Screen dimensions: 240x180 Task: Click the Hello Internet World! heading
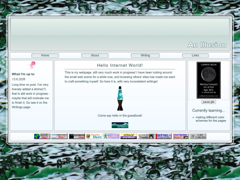pos(120,65)
